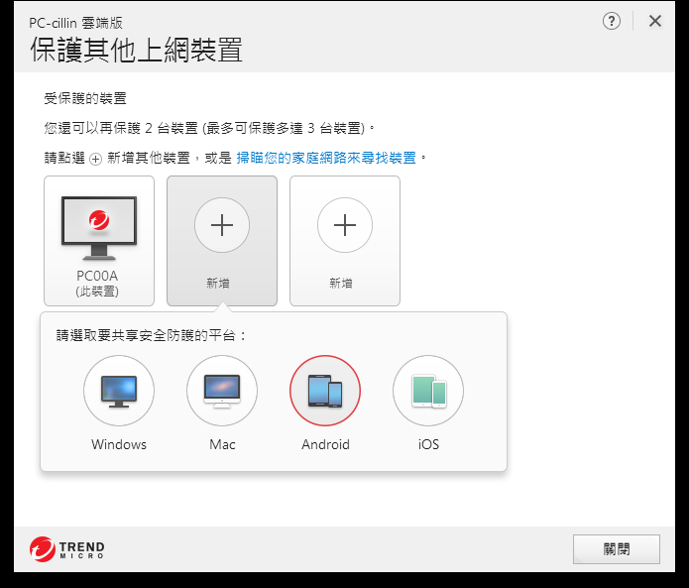Click the iOS label text

click(428, 444)
